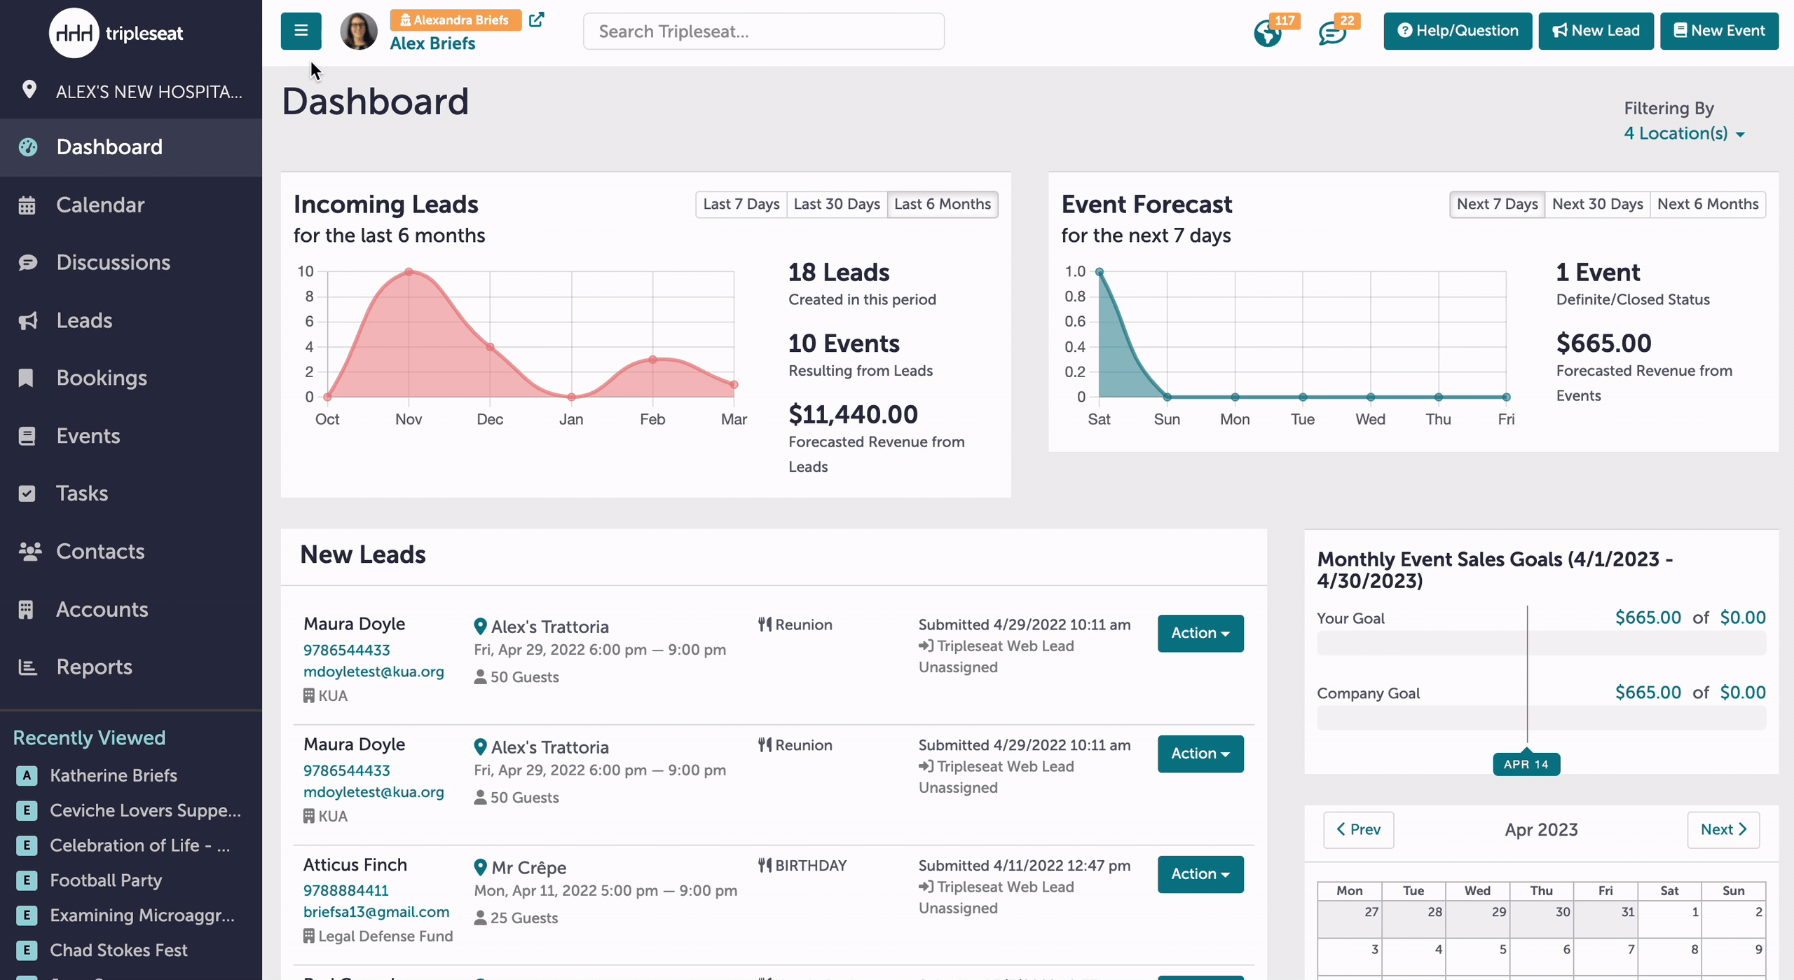The image size is (1794, 980).
Task: Select Last 7 Days for Incoming Leads
Action: coord(741,204)
